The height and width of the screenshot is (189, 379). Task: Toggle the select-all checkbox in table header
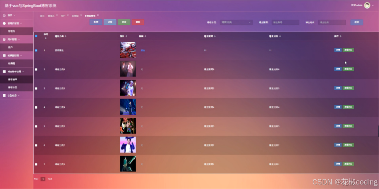click(x=36, y=36)
